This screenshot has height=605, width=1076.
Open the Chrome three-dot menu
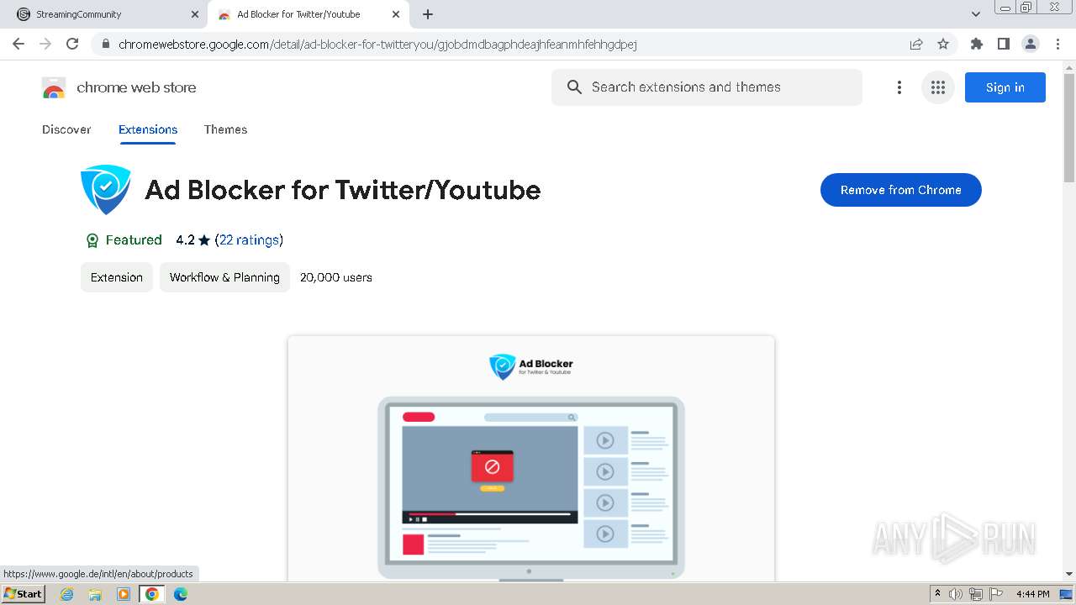1058,44
